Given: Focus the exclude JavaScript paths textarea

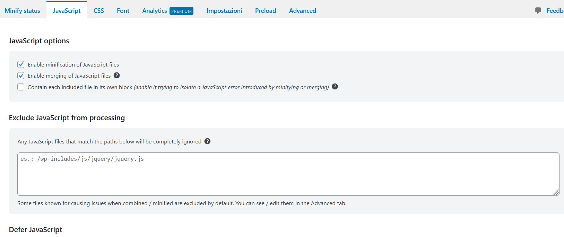Looking at the screenshot, I should 288,174.
